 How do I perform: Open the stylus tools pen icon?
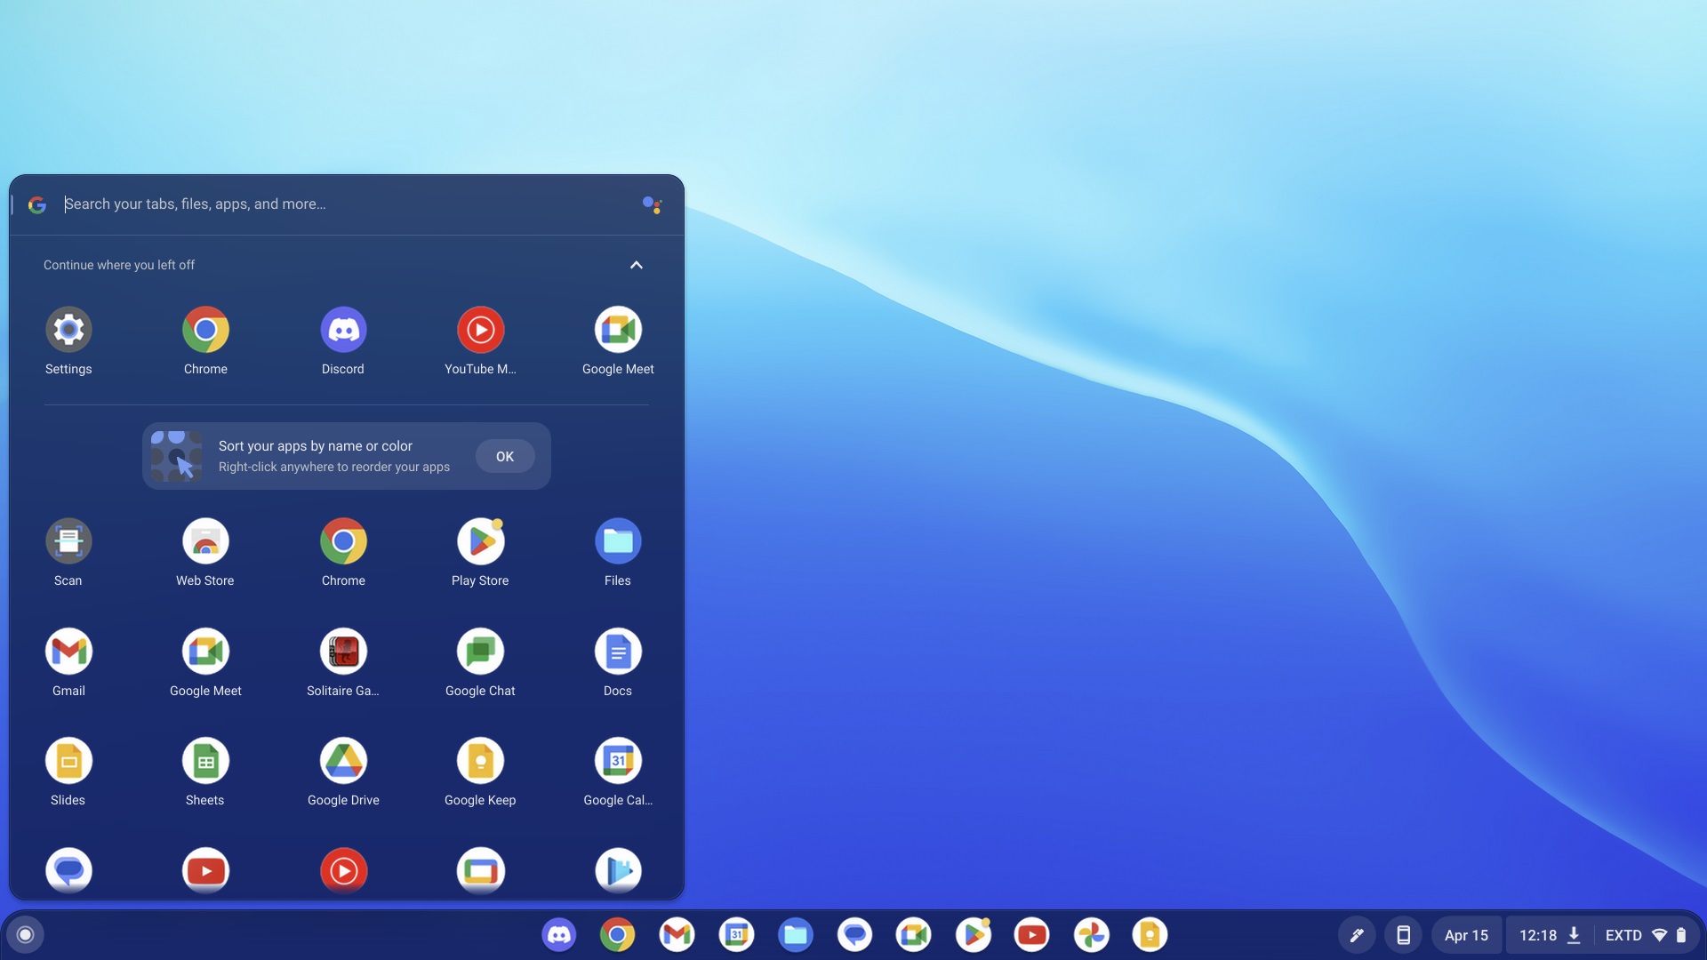coord(1357,935)
